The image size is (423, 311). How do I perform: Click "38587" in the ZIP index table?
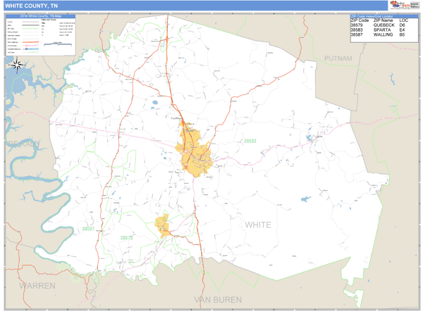(357, 34)
